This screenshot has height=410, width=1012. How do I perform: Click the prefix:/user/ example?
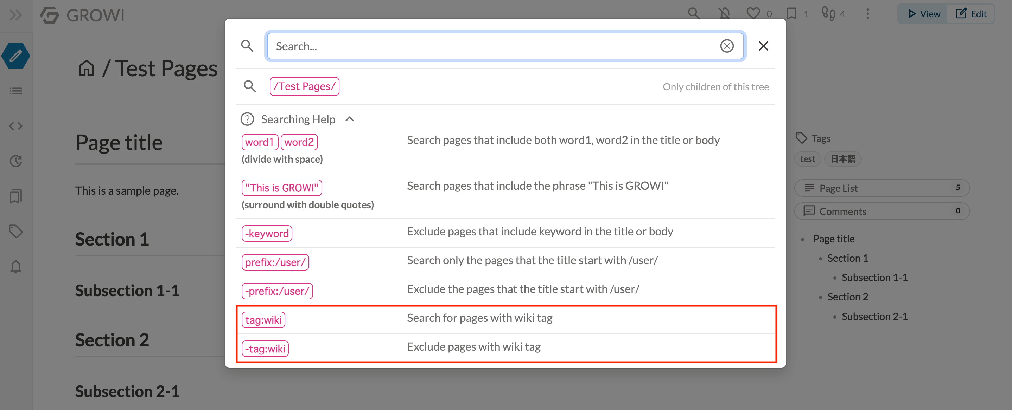(275, 262)
